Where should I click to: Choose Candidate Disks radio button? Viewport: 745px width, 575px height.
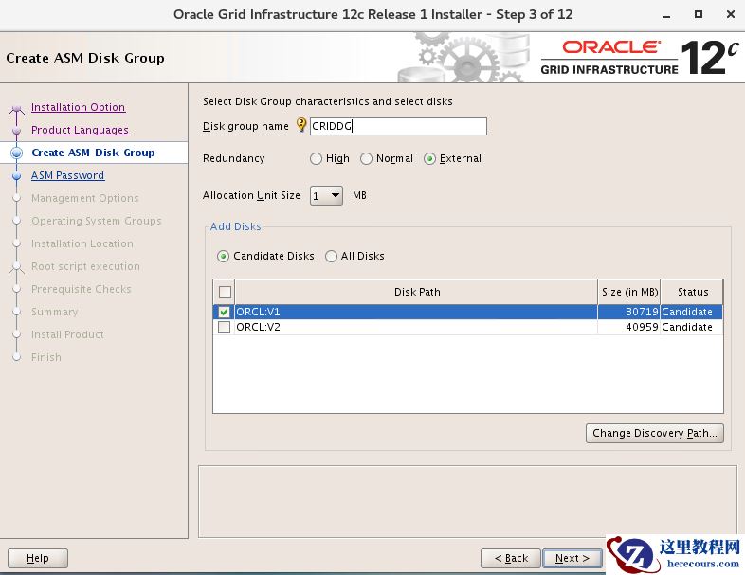click(223, 257)
